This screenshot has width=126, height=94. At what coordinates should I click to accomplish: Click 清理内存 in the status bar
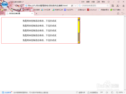click(x=80, y=92)
